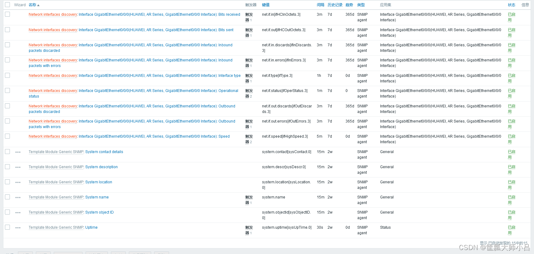The height and width of the screenshot is (254, 534).
Task: Check the System contact details checkbox
Action: point(7,152)
